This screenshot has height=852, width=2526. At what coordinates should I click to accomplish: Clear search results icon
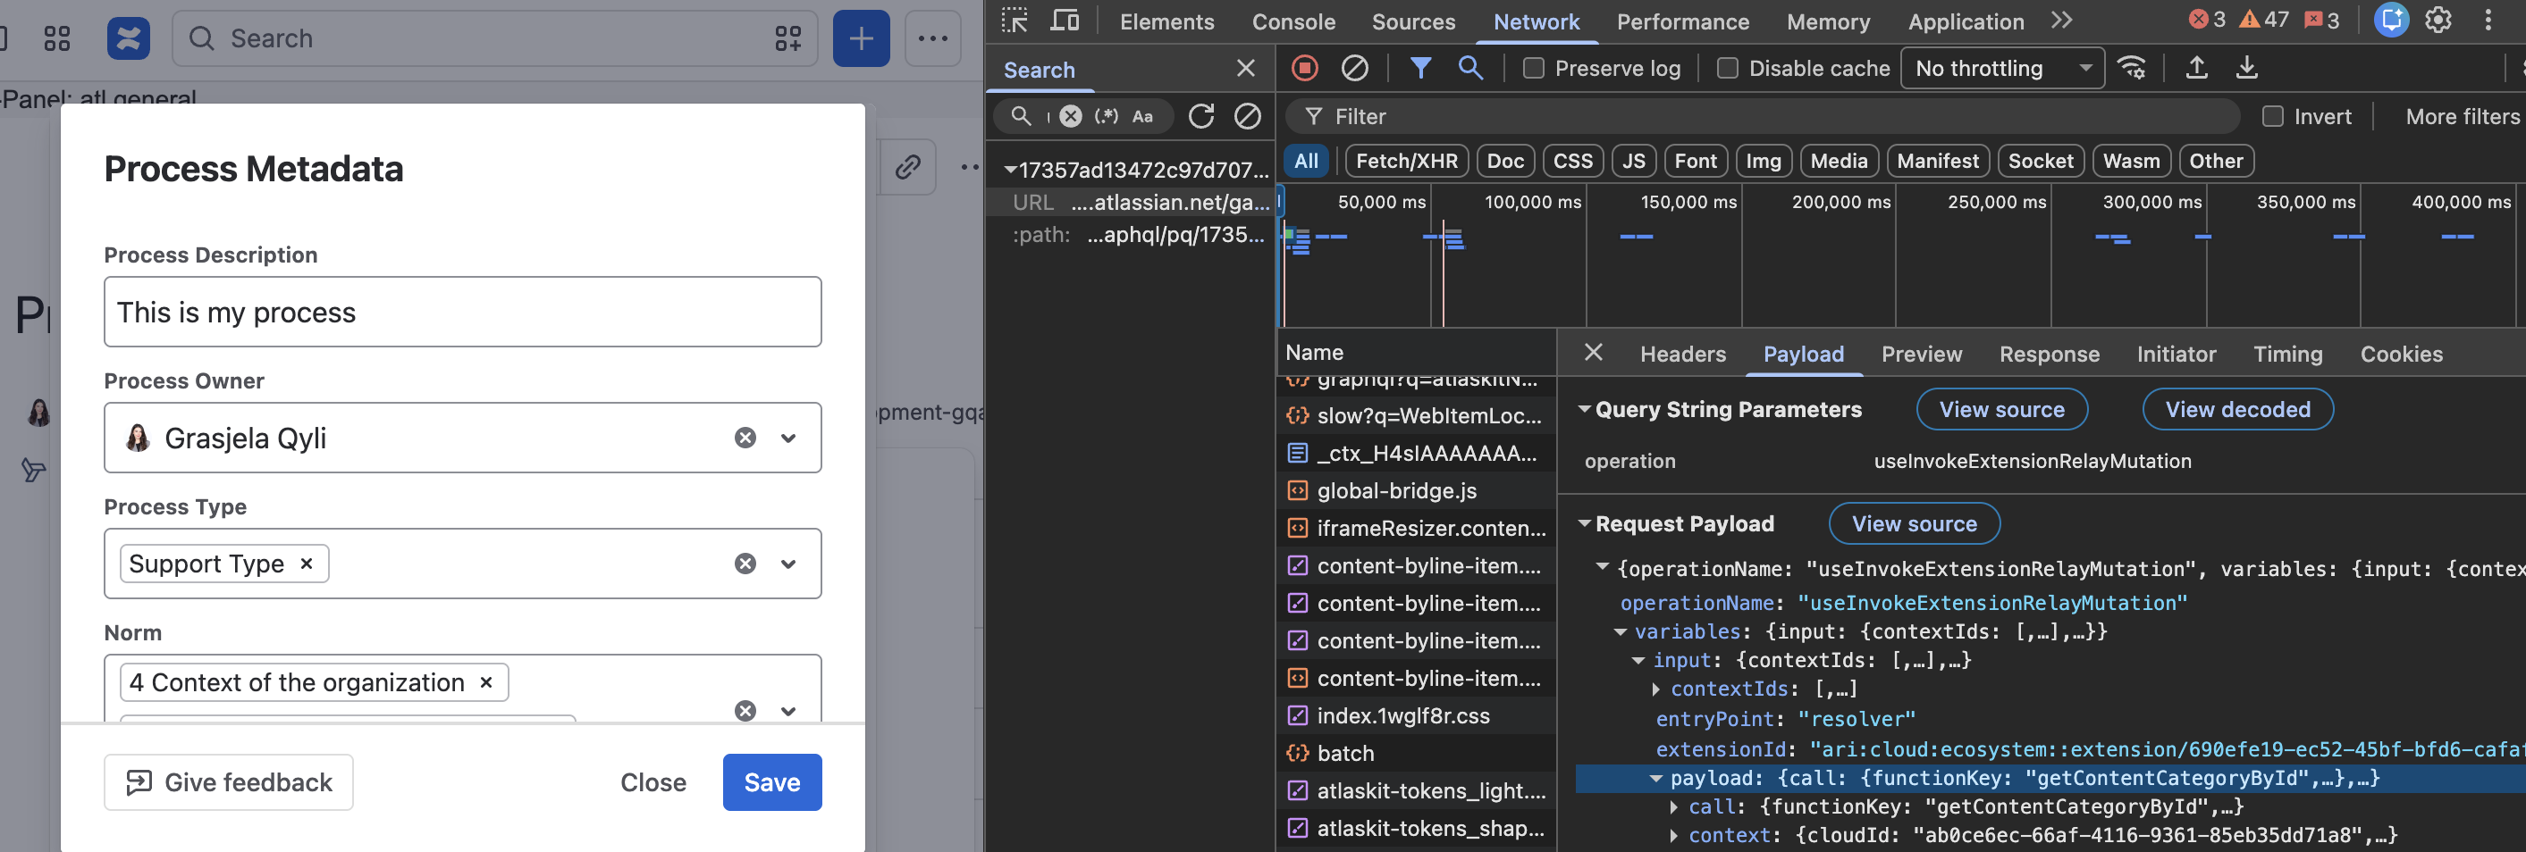pos(1247,116)
